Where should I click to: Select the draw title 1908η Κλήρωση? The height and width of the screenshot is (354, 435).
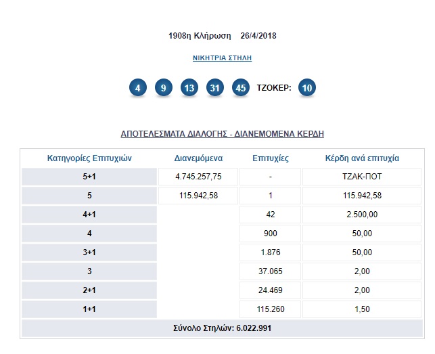200,36
